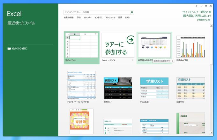Minimize the Excel start window

201,6
